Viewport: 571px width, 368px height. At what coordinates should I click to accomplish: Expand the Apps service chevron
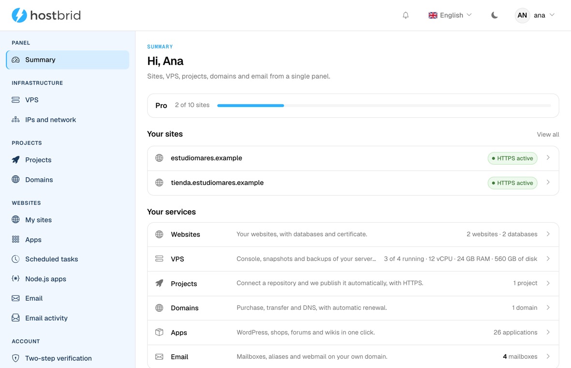pos(548,332)
